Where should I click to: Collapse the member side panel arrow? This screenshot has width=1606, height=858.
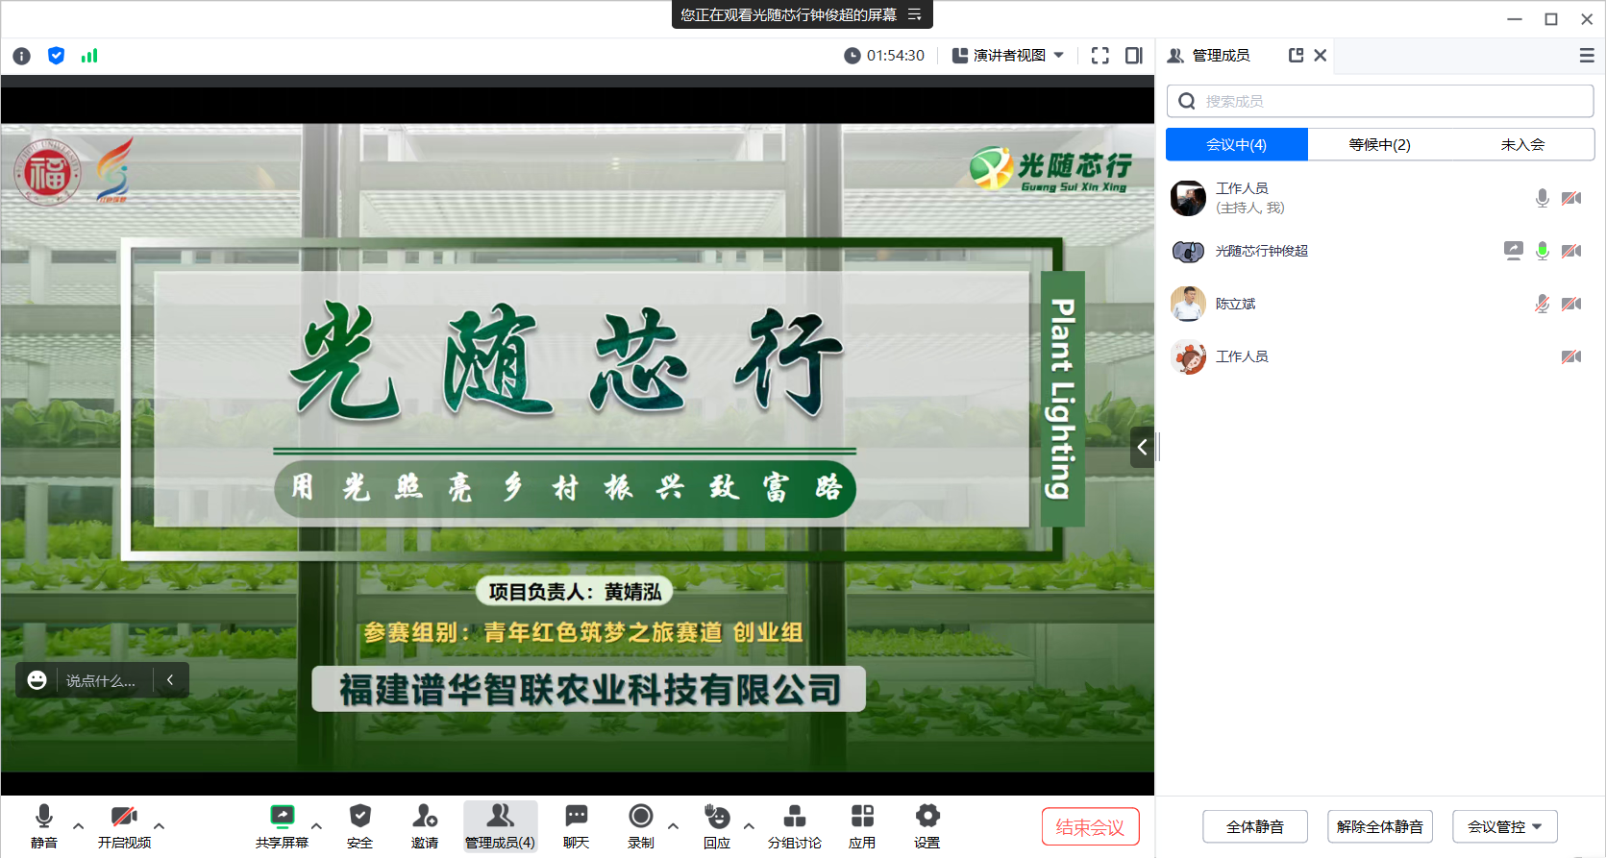point(1142,447)
